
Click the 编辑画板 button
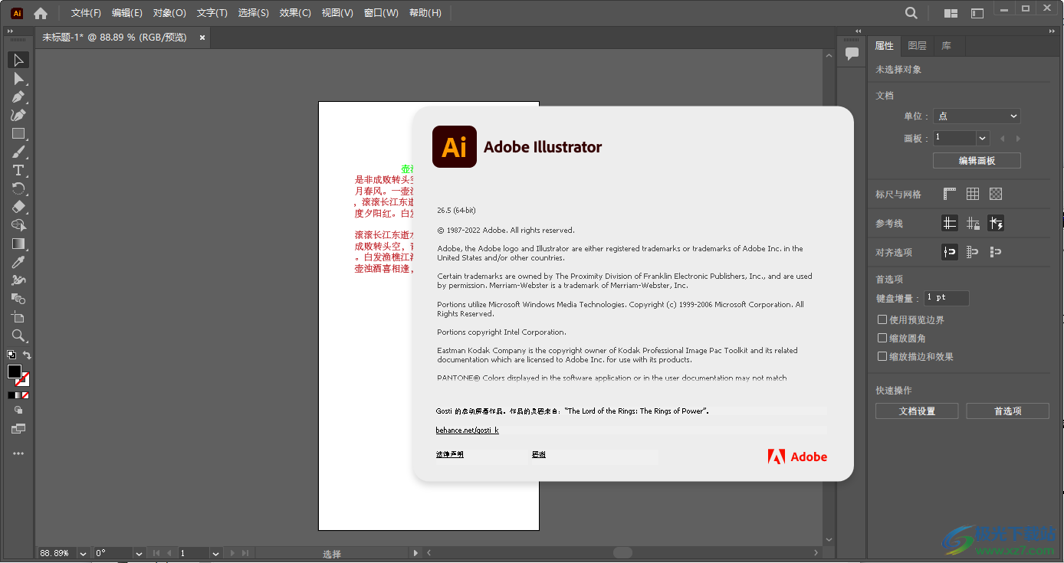[977, 161]
